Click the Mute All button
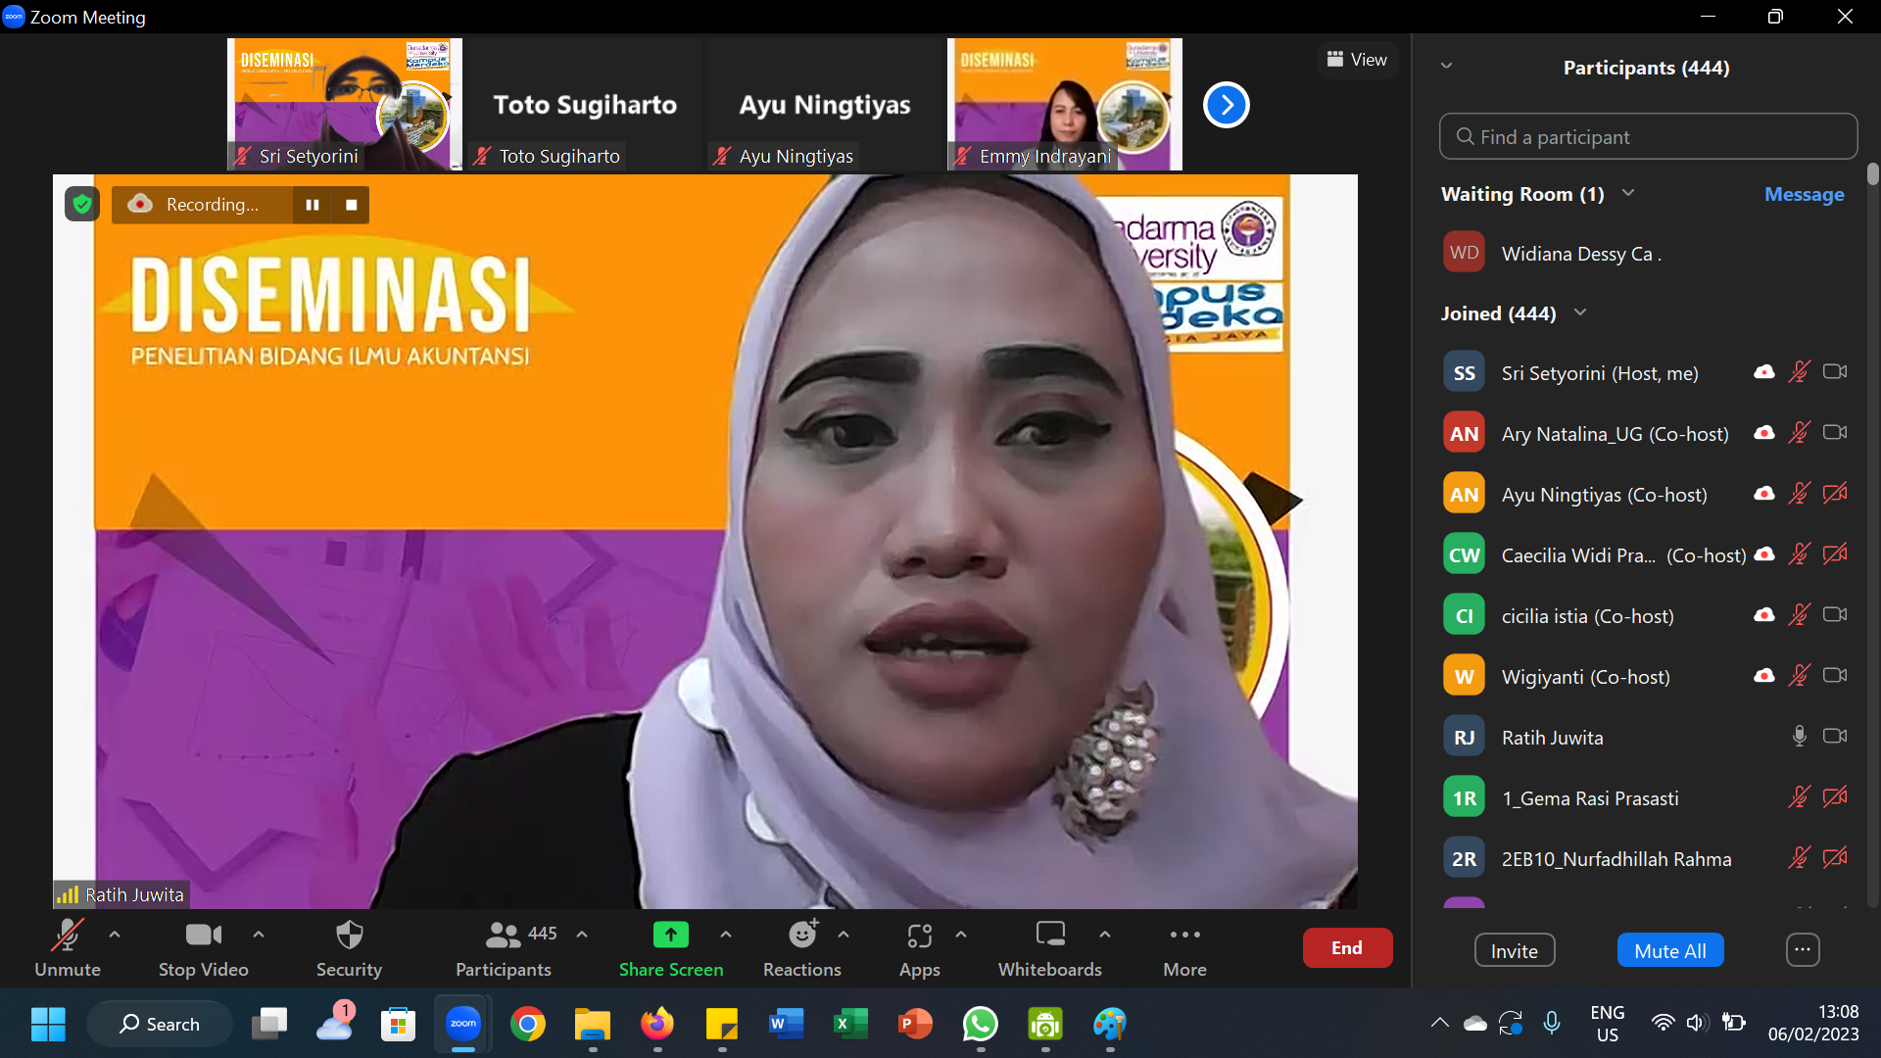 coord(1670,950)
